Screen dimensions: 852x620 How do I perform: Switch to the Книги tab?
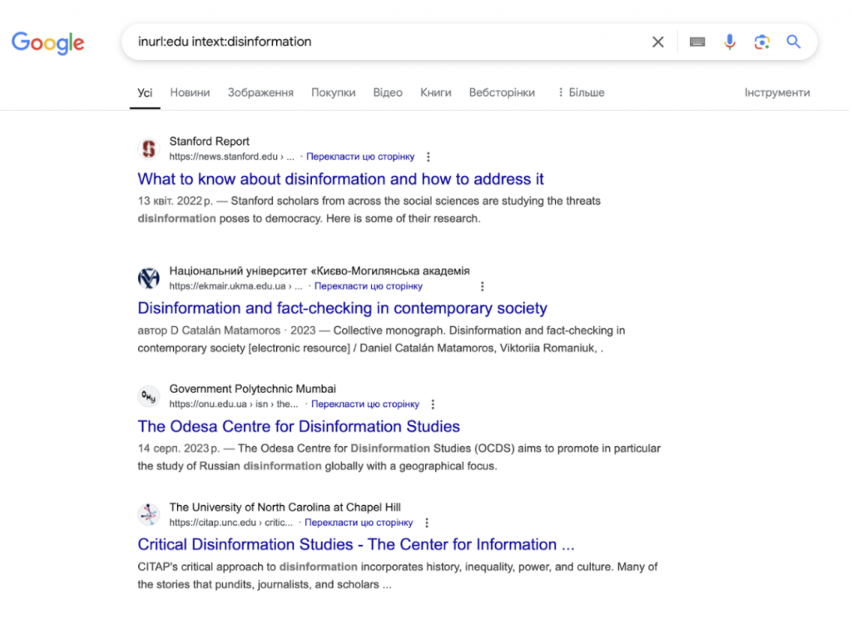435,93
